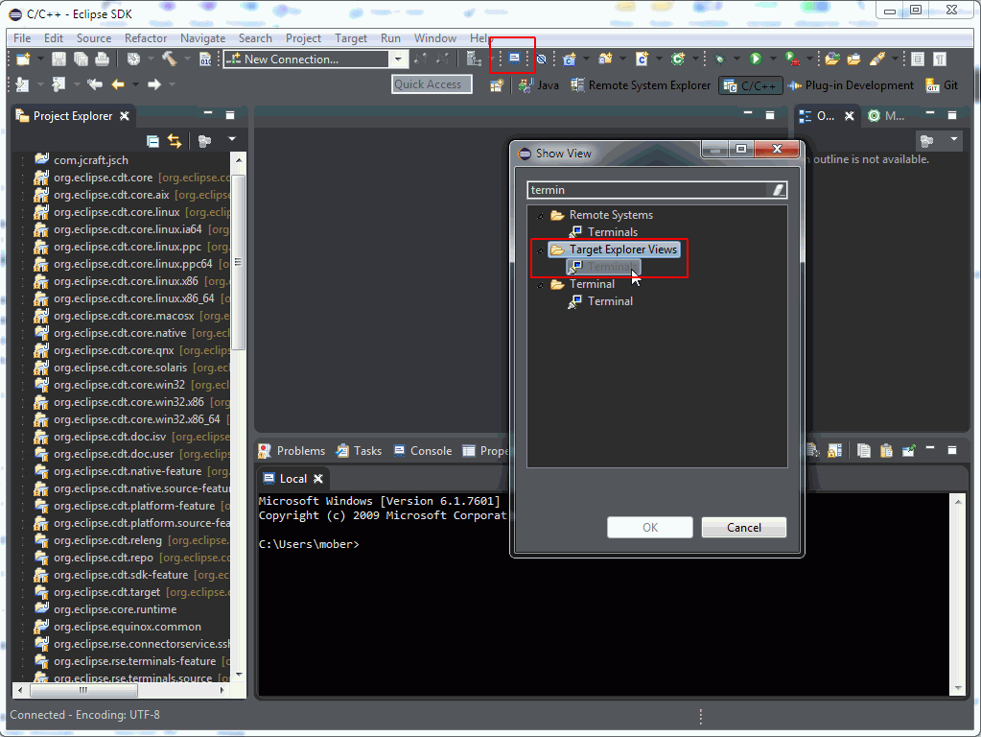Click the Print toolbar icon

pyautogui.click(x=102, y=59)
